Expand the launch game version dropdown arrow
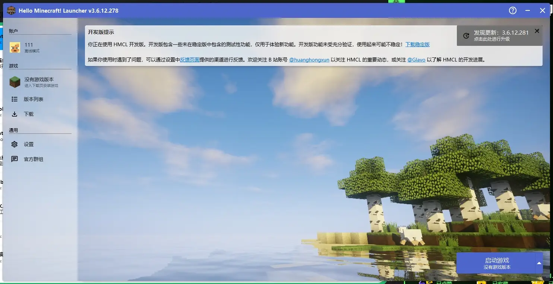 click(539, 263)
